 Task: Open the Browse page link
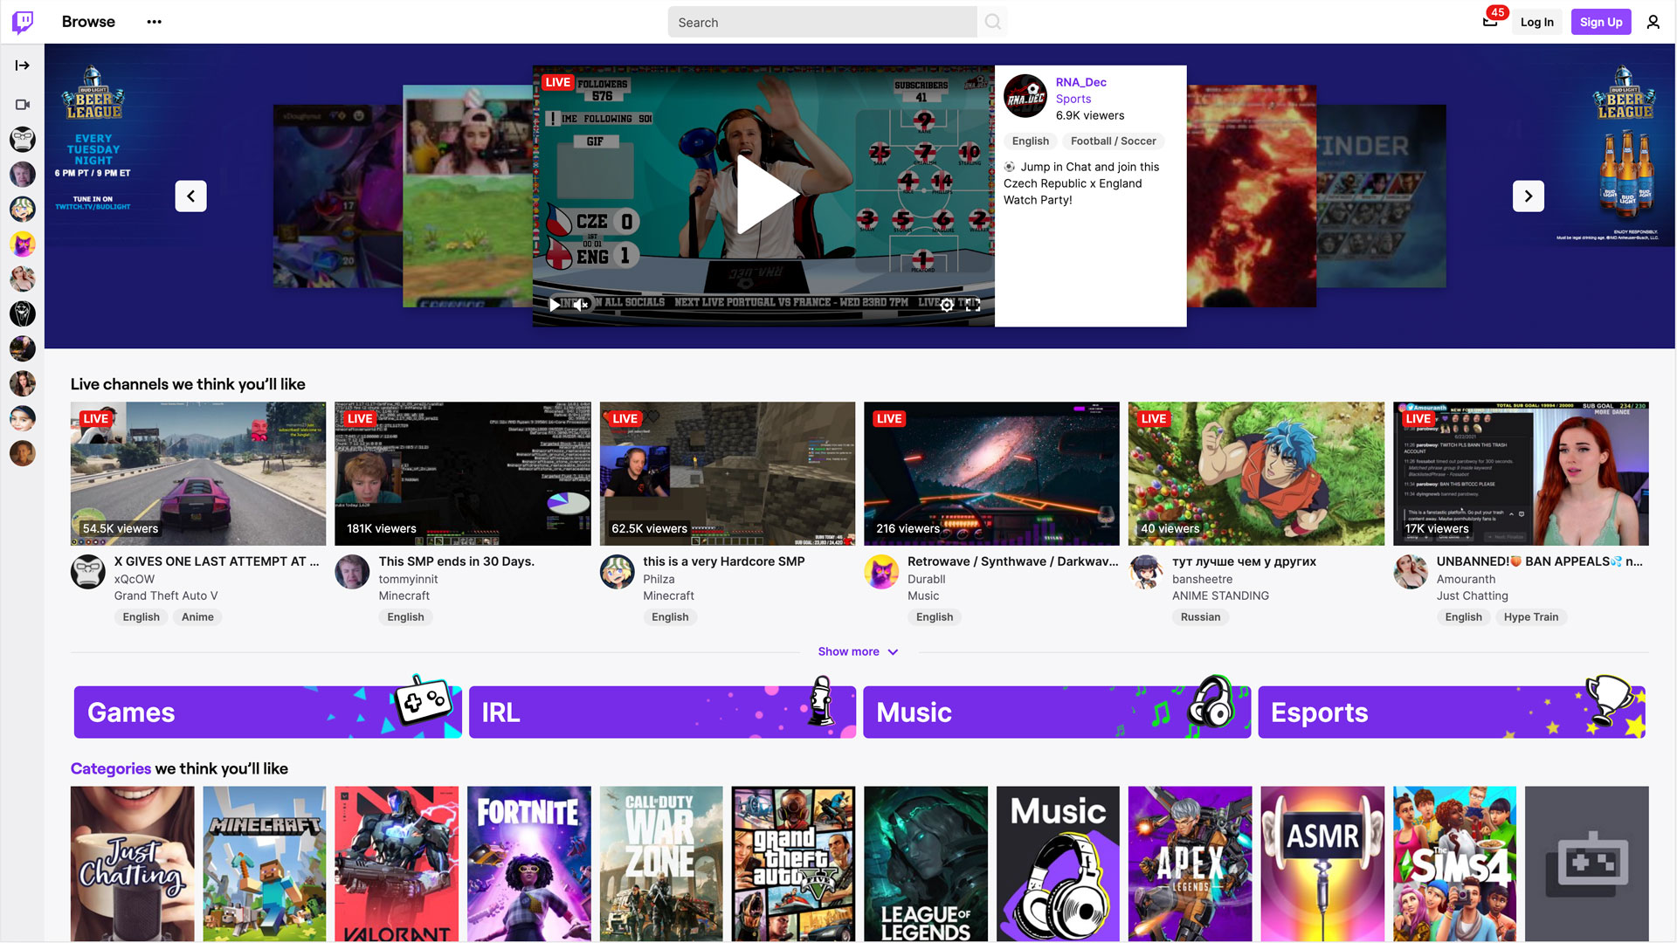(x=88, y=22)
